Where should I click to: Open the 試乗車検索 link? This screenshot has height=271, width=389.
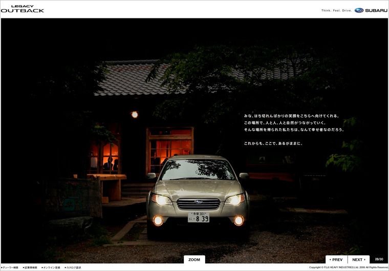[x=30, y=267]
